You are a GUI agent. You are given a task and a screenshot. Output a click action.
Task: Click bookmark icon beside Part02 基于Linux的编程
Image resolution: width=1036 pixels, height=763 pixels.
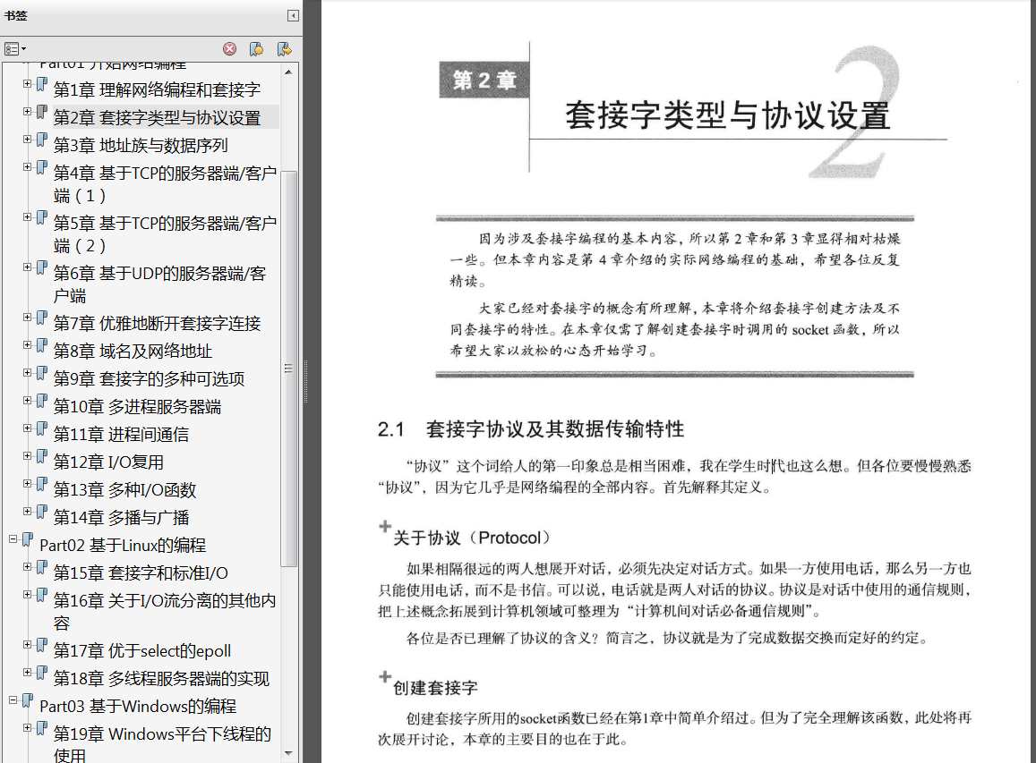28,540
